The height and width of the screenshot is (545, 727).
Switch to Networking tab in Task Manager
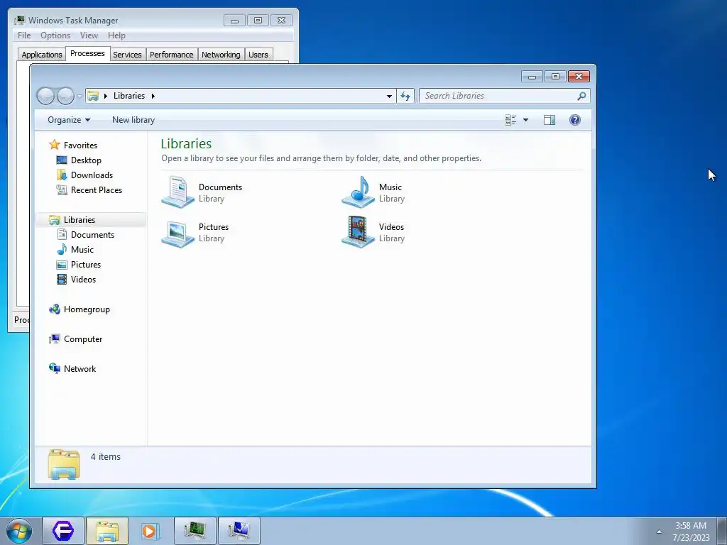point(221,55)
